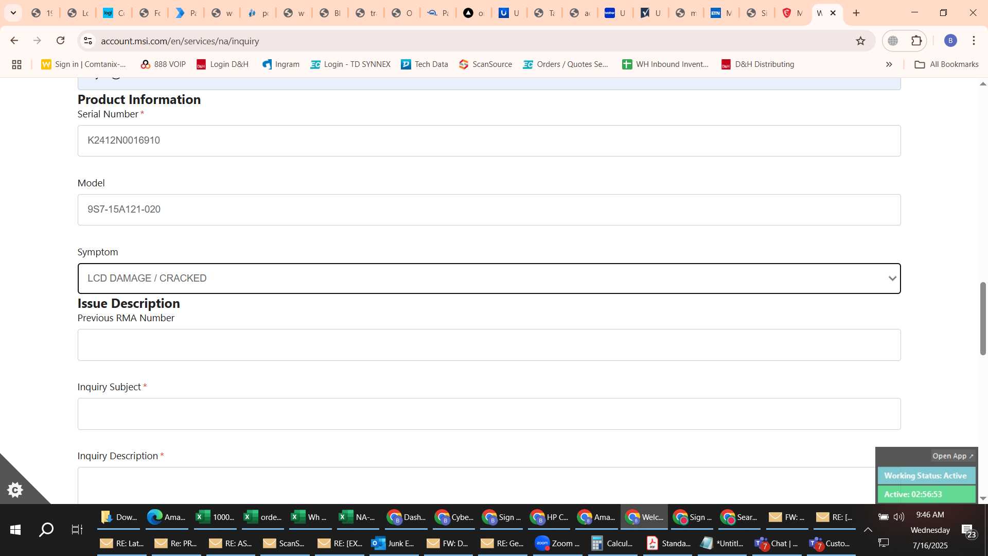The image size is (988, 556).
Task: Click Open App in tracker widget
Action: click(952, 456)
